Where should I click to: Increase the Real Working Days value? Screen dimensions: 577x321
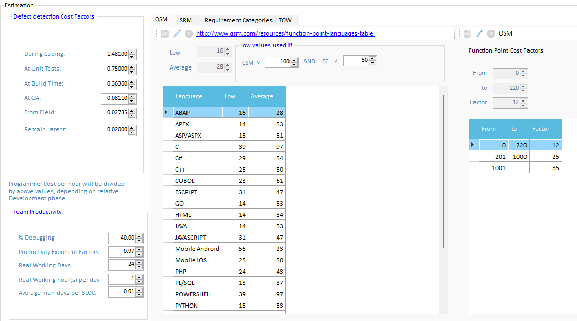coord(139,262)
